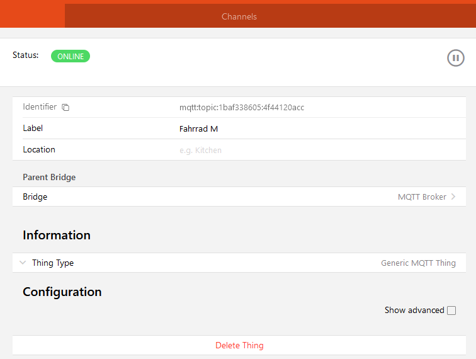The image size is (476, 359).
Task: Switch to the Channels tab
Action: click(x=239, y=16)
